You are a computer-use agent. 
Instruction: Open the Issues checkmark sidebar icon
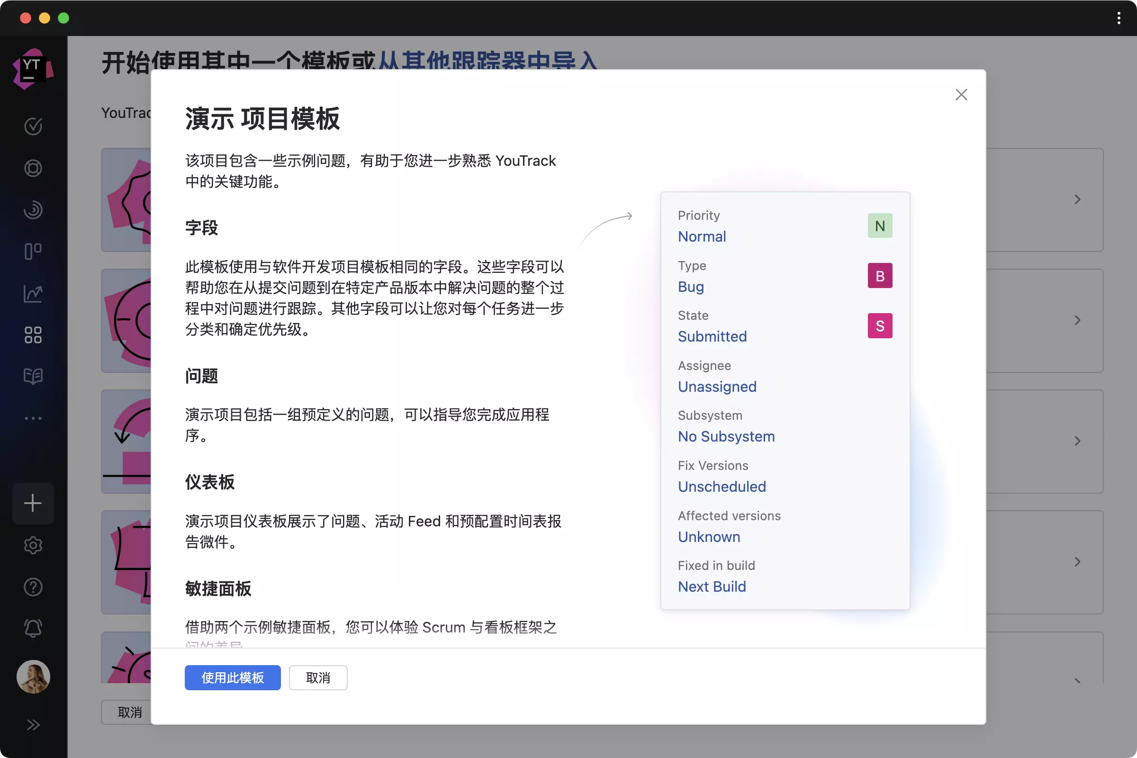33,126
